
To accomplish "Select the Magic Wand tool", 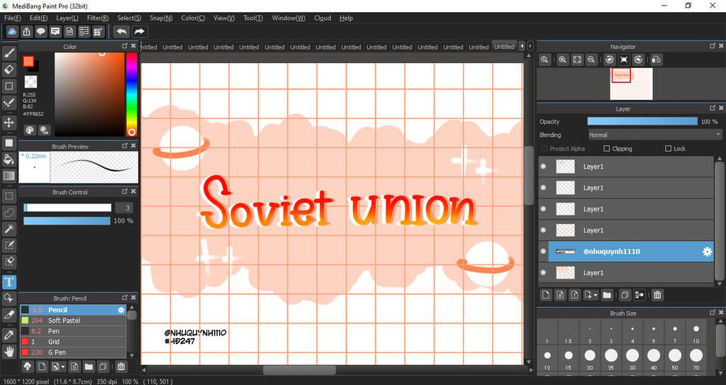I will coord(9,229).
